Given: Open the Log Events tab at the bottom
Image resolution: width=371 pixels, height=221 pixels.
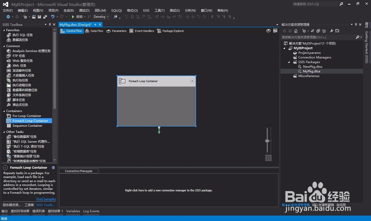Looking at the screenshot, I should (91, 211).
